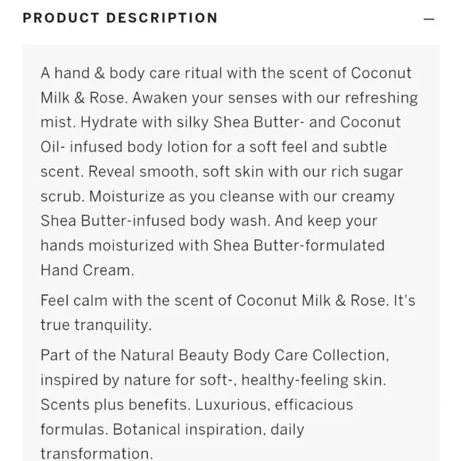Click the first paragraph about hand & body care ritual

click(x=229, y=172)
